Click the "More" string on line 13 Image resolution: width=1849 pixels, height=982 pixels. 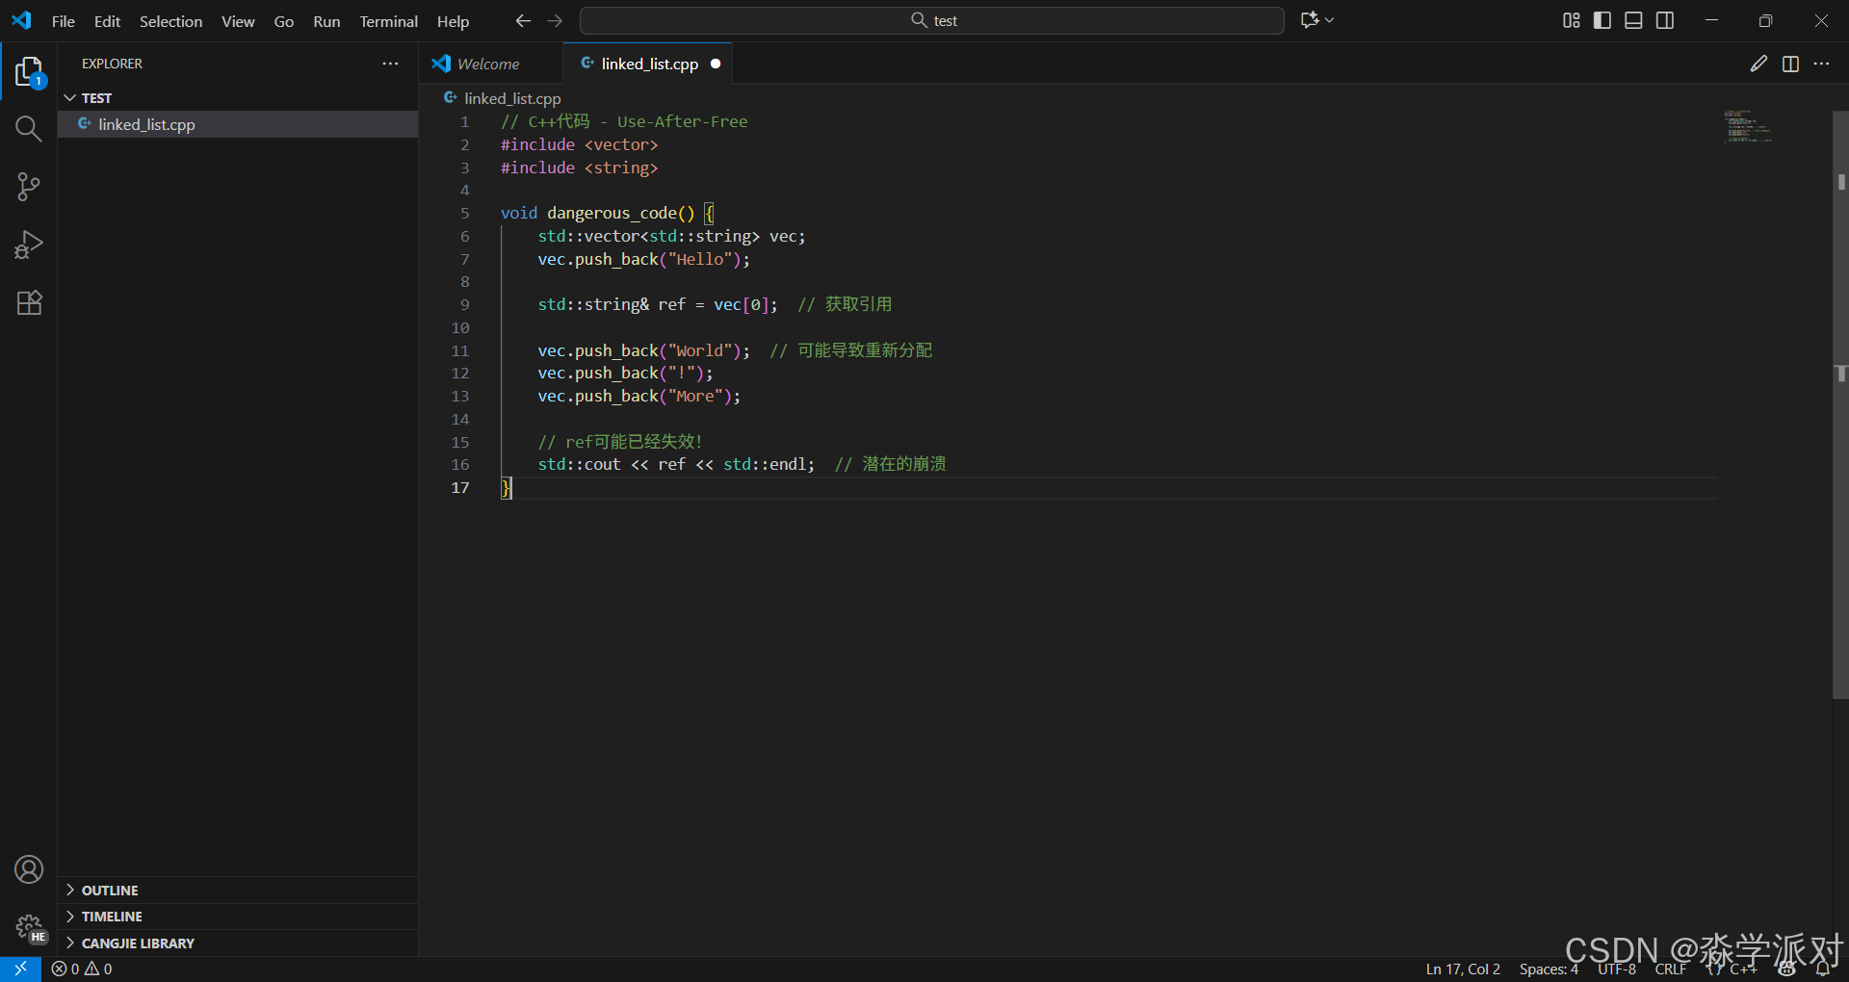point(694,396)
